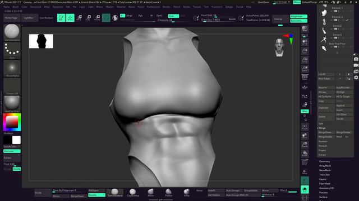Viewport: 359px width, 201px height.
Task: Collapse the Merge section
Action: (321, 128)
